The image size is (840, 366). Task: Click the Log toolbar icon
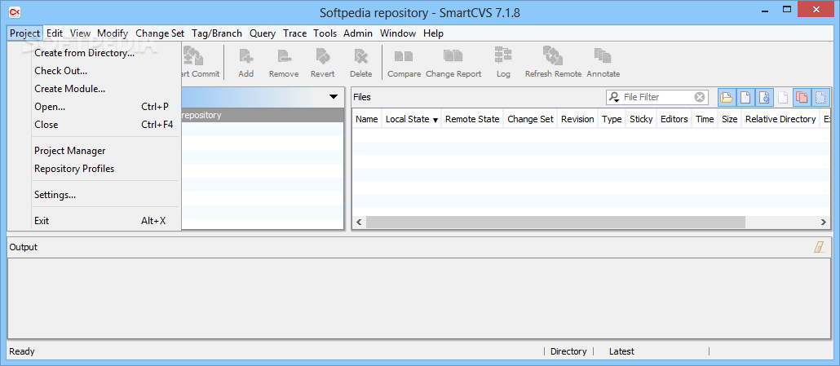coord(503,55)
